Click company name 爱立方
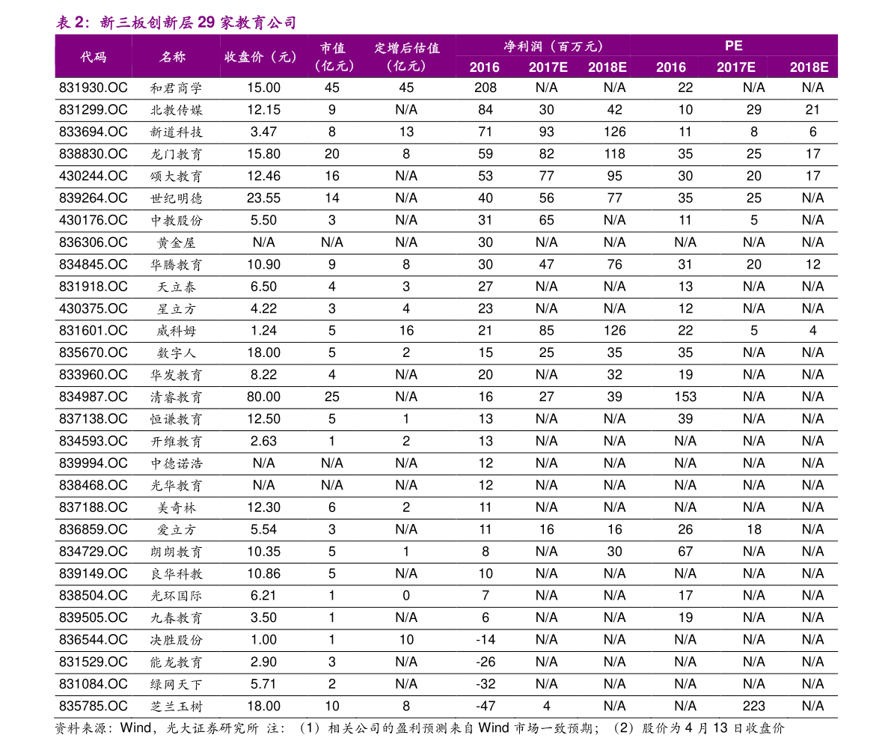This screenshot has height=750, width=891. [176, 530]
